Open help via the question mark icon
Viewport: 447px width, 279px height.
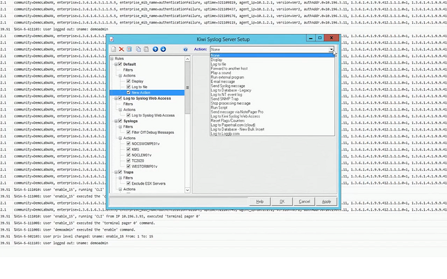(x=186, y=49)
